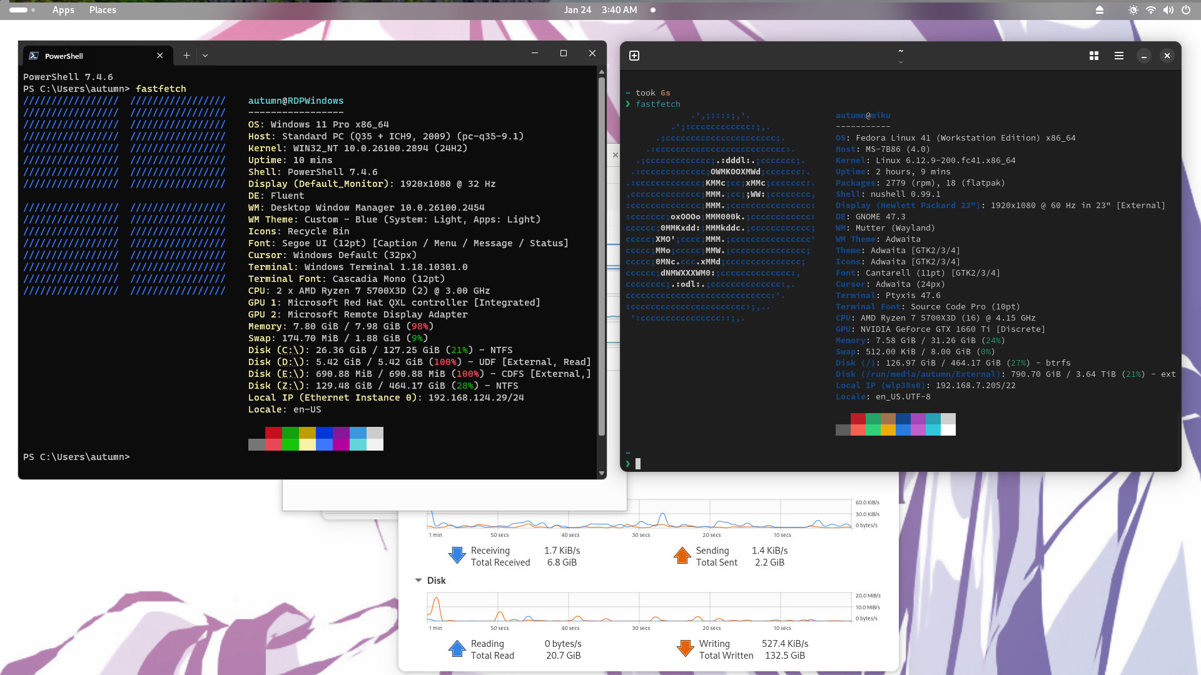This screenshot has height=675, width=1201.
Task: Click the yellow swatch in PowerShell fastfetch palette
Action: click(307, 432)
